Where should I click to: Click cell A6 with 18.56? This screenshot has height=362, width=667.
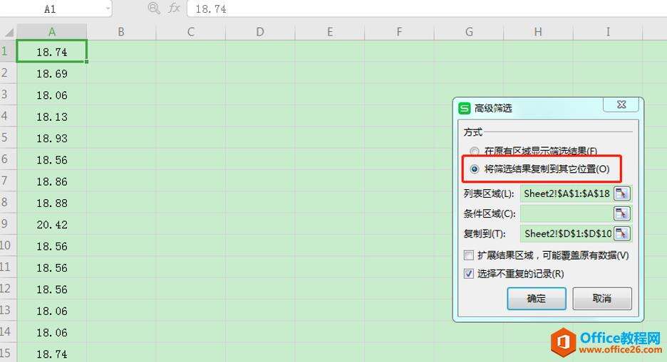click(x=52, y=159)
